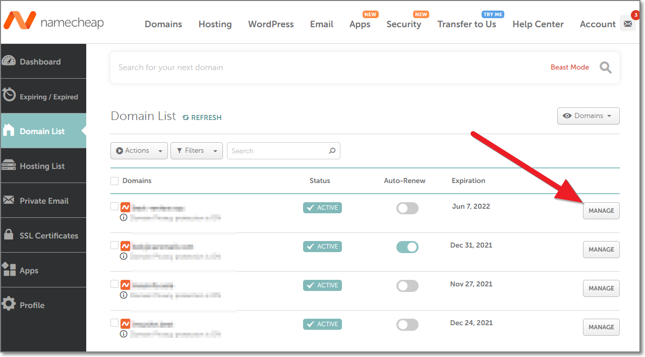Click Namecheap icon of Dec 31, 2021 domain
This screenshot has height=357, width=645.
coord(126,246)
